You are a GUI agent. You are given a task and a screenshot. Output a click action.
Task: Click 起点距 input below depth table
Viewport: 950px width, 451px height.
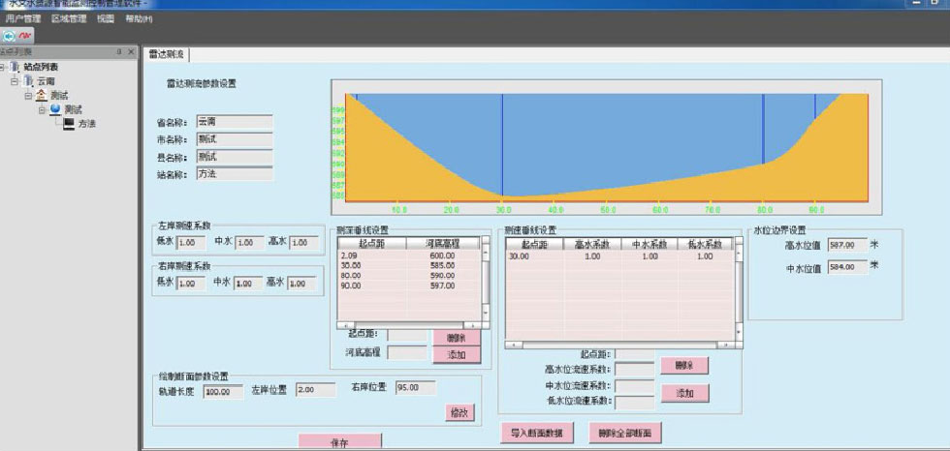pos(408,336)
